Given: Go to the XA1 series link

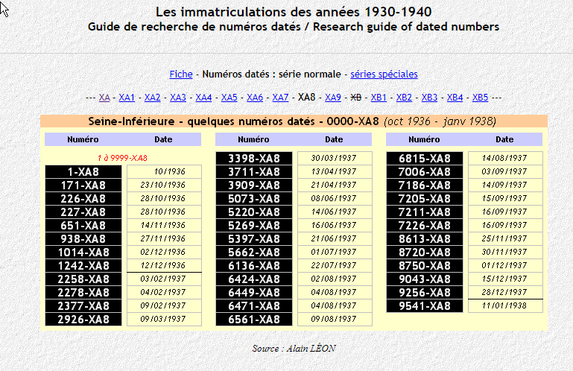Looking at the screenshot, I should click(127, 98).
